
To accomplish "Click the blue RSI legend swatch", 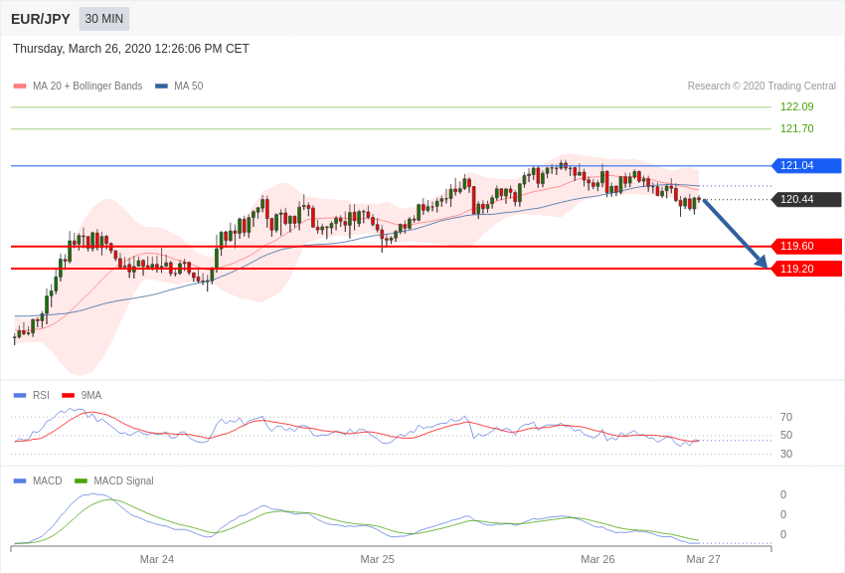I will [x=20, y=396].
